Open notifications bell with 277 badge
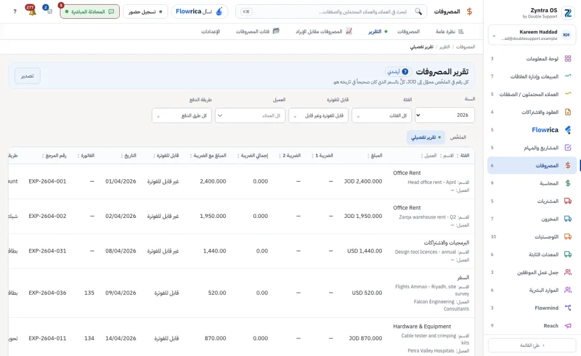 pos(31,11)
